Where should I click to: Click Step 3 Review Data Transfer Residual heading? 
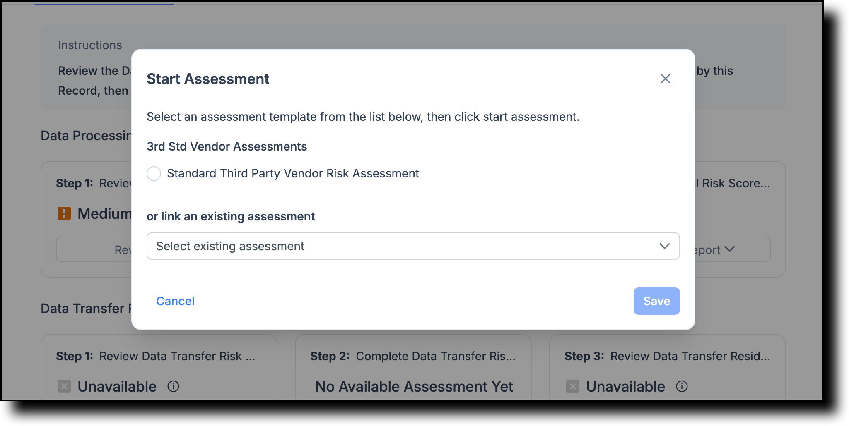tap(667, 356)
